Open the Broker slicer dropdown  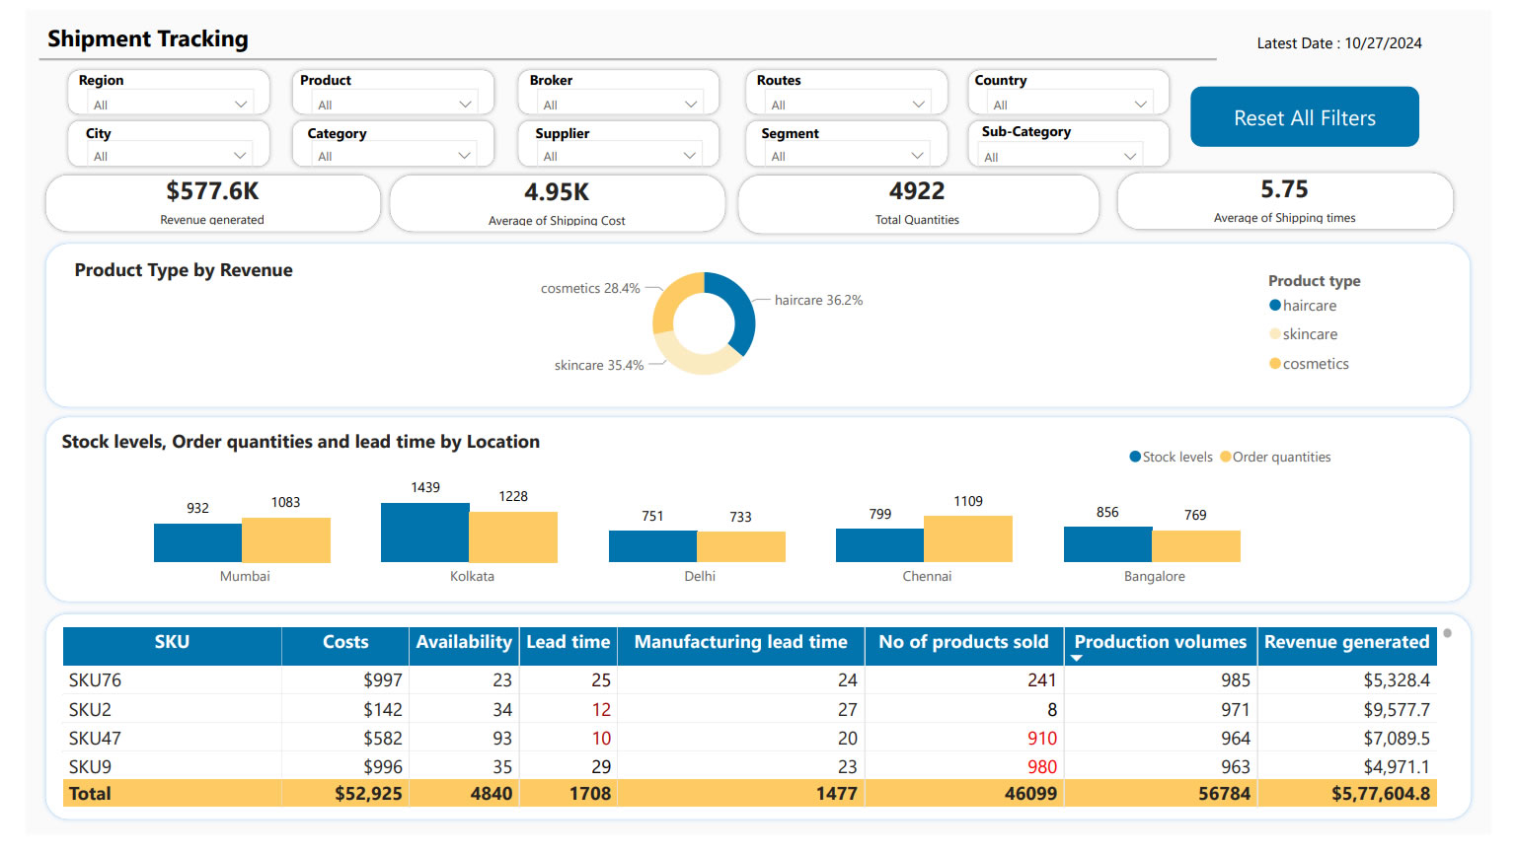[x=690, y=105]
